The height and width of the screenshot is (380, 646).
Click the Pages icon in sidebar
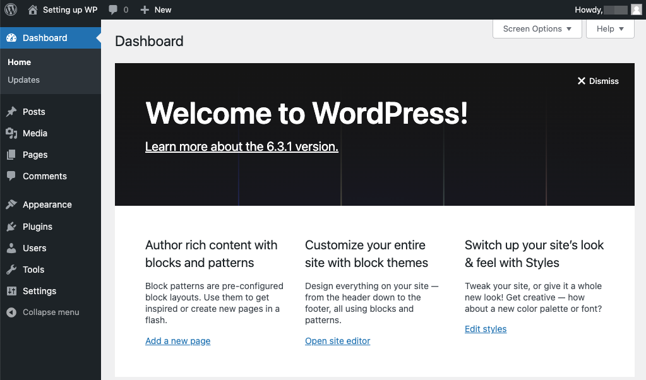coord(11,155)
